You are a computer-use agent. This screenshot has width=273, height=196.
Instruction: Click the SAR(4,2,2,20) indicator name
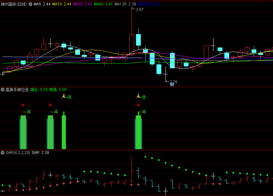pos(18,153)
